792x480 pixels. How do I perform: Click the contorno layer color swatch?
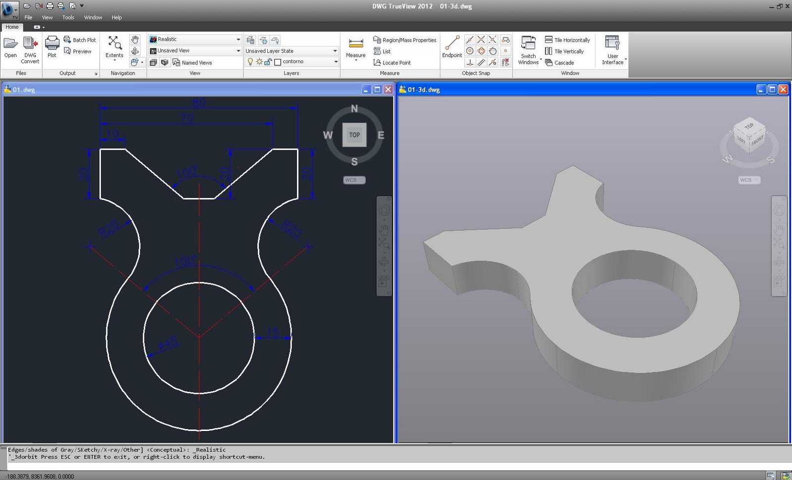point(278,61)
